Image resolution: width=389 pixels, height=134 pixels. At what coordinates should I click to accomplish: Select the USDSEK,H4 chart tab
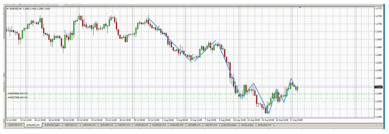[194, 125]
